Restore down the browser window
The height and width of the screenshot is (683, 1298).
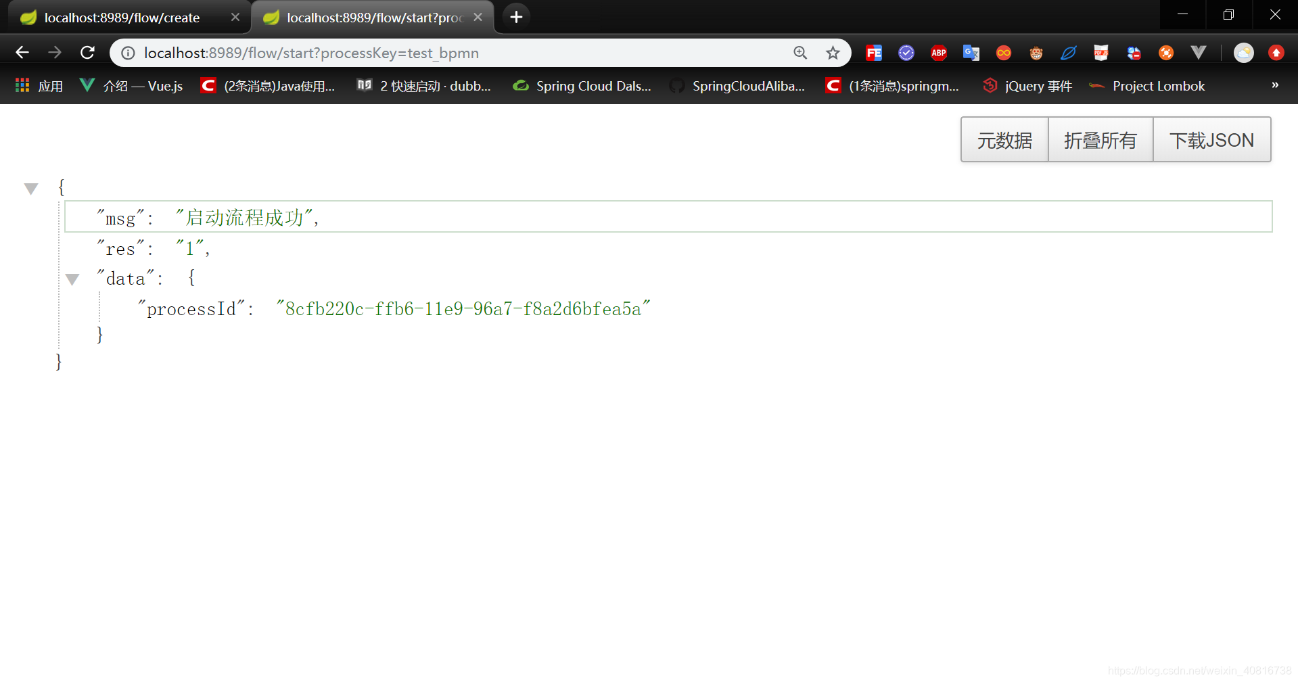pyautogui.click(x=1228, y=14)
